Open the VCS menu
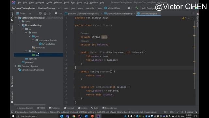 [86, 3]
